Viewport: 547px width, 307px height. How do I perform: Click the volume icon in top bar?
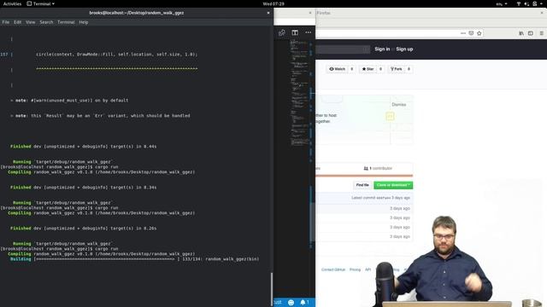point(526,3)
